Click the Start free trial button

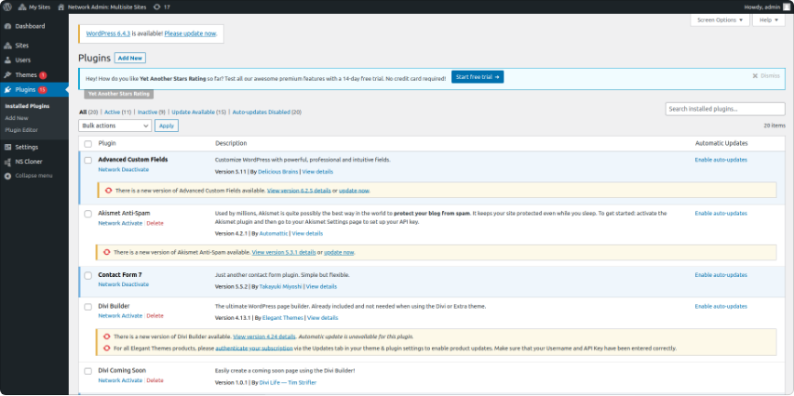[477, 76]
